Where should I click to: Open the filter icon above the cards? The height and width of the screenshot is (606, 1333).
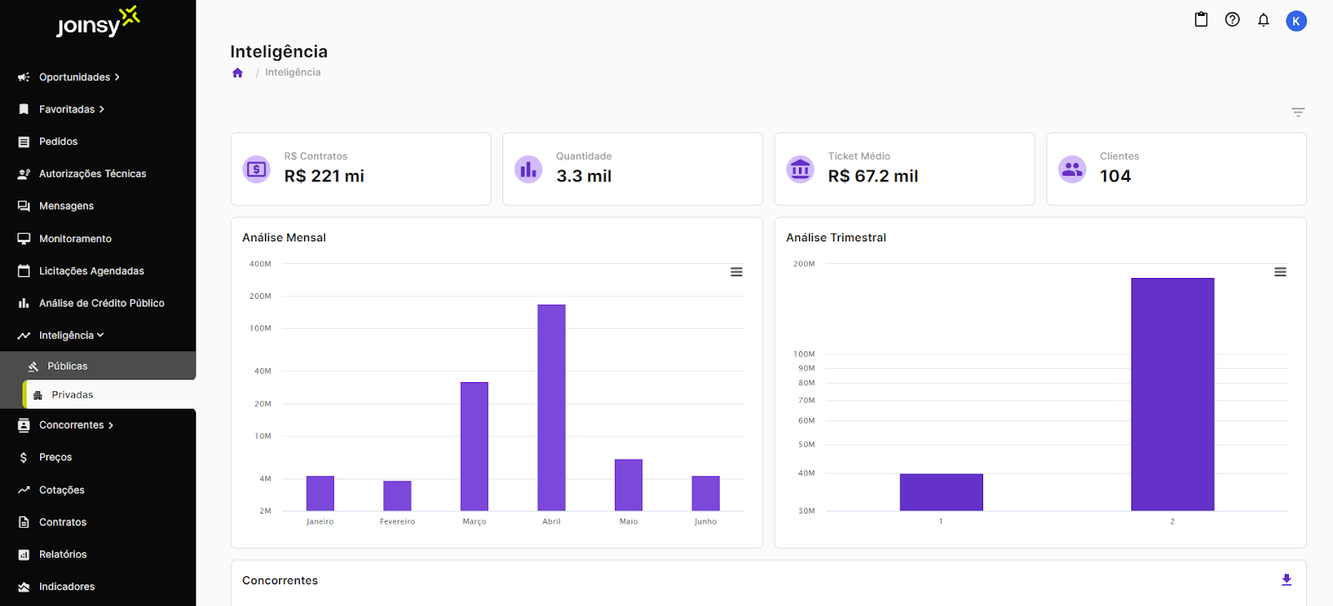[x=1297, y=112]
